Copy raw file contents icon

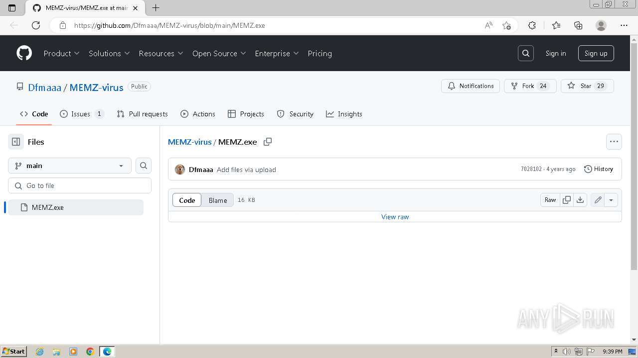[567, 200]
